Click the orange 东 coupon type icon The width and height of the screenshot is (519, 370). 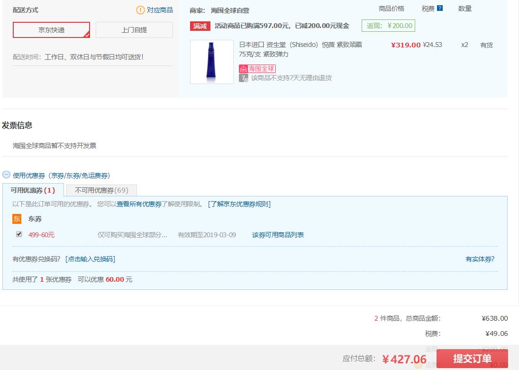17,219
